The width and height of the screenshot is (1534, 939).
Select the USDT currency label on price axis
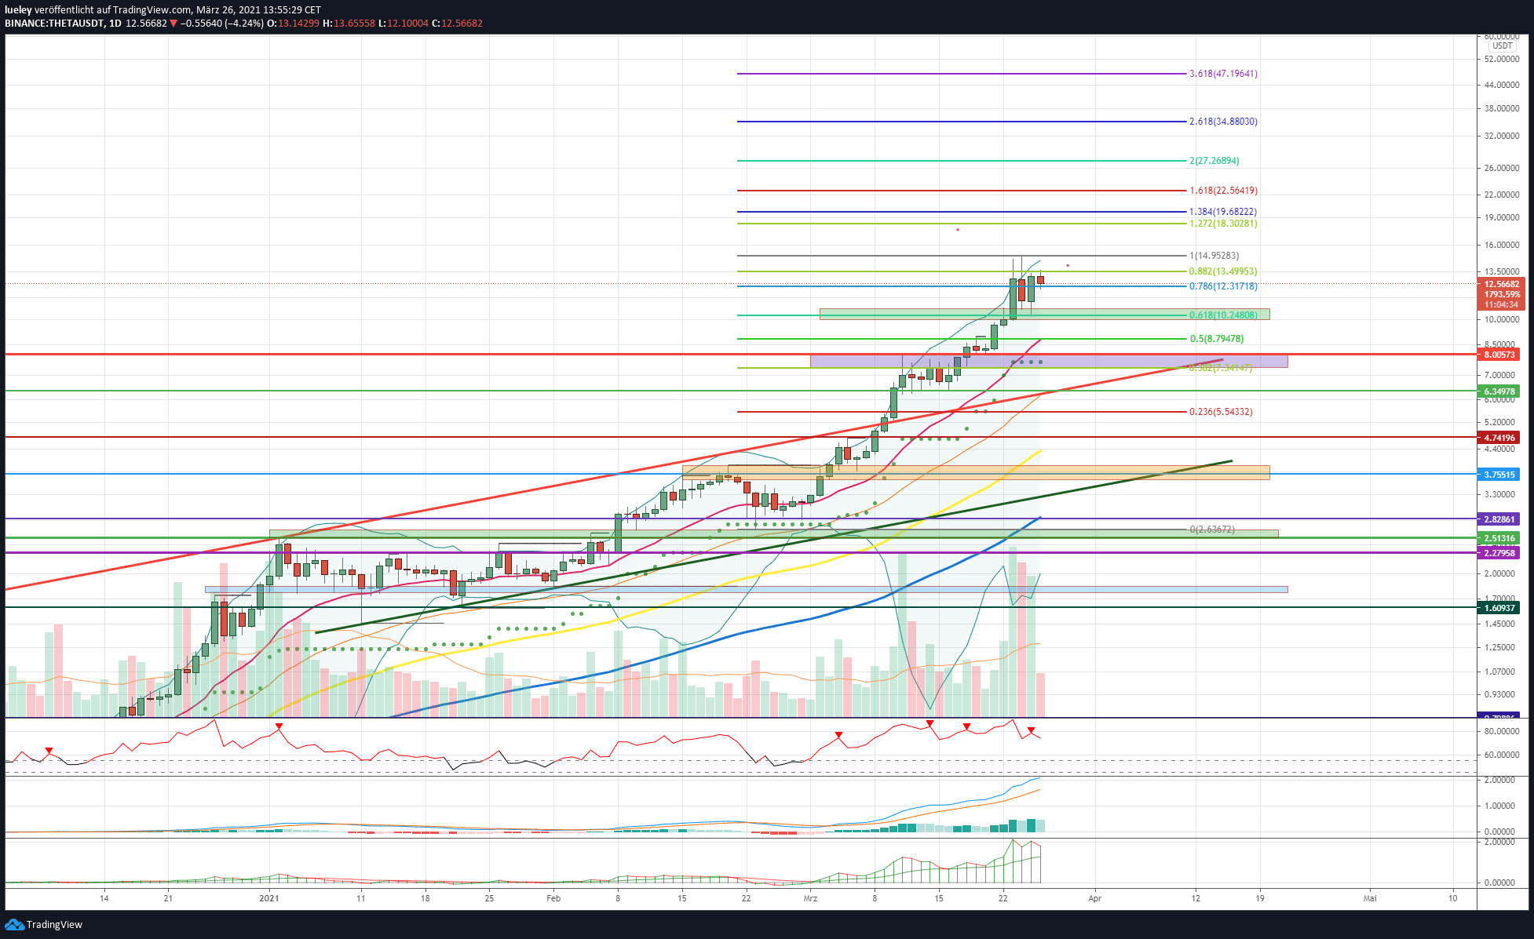[x=1502, y=45]
